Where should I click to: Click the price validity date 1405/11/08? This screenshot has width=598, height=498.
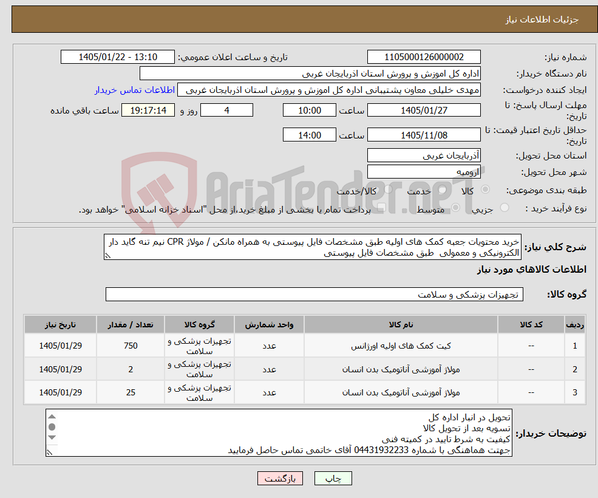pos(424,135)
